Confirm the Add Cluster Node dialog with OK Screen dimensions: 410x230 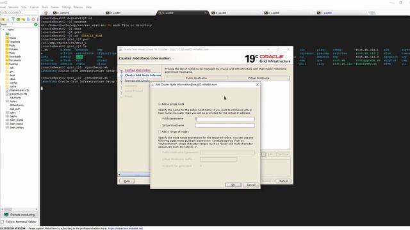click(233, 185)
